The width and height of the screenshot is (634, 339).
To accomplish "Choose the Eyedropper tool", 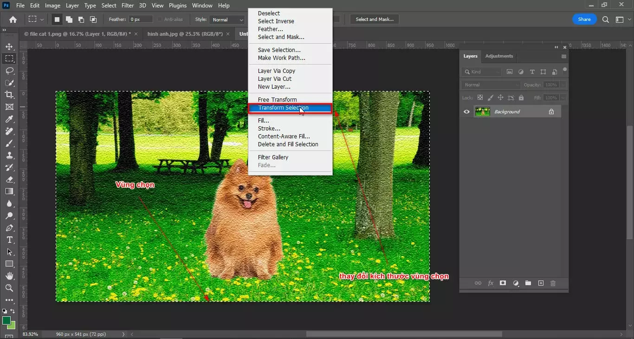I will tap(9, 119).
